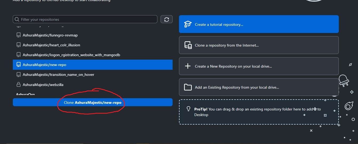Click graduation cap icon on tutorial button

(188, 24)
